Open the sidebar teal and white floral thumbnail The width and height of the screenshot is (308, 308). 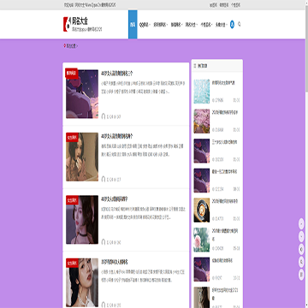pyautogui.click(x=202, y=92)
